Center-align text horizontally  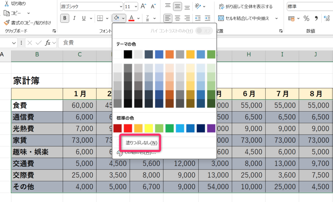177,18
